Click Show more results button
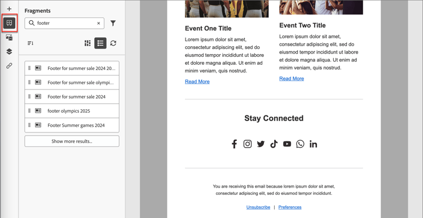 point(72,141)
